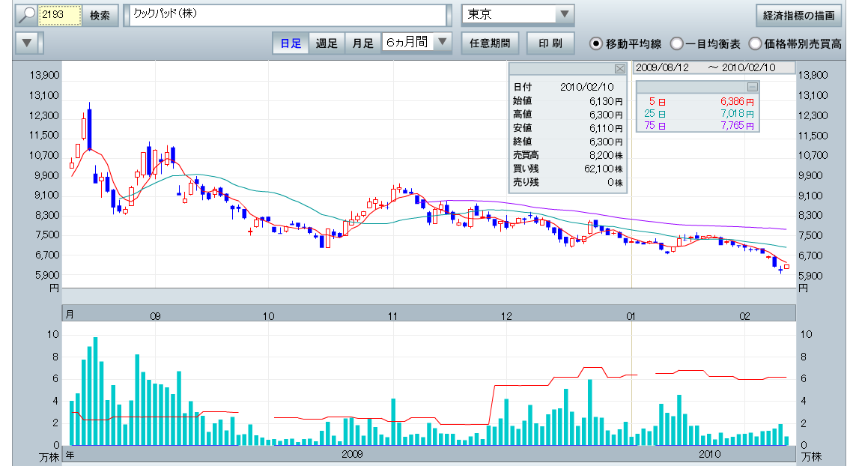Select the 価格帯別売買高 radio button
This screenshot has height=466, width=853.
click(755, 43)
